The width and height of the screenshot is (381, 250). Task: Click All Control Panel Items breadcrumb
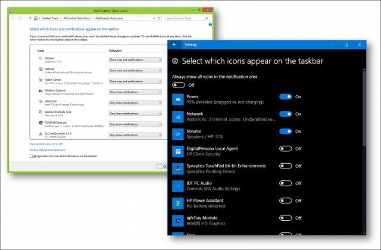pos(77,18)
